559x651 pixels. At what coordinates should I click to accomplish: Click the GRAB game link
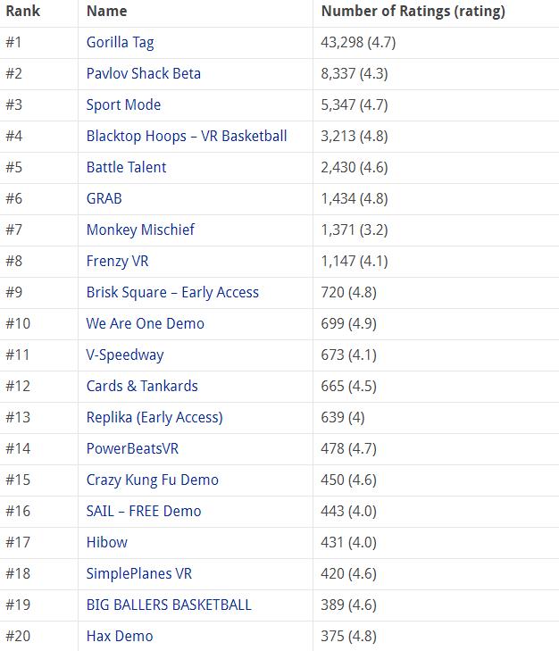(x=104, y=198)
